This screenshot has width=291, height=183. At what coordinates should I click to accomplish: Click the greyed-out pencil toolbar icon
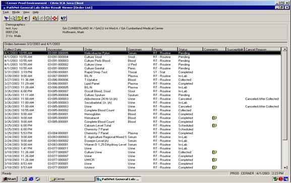coord(41,18)
